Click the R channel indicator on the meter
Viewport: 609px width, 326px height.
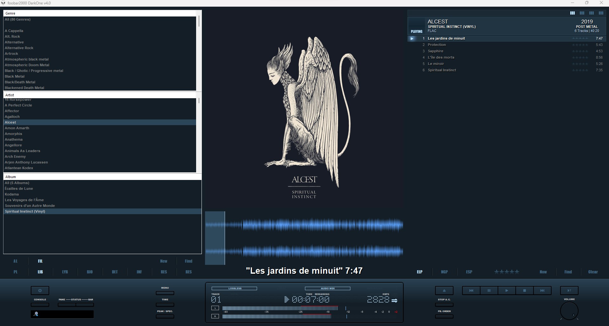(x=215, y=316)
